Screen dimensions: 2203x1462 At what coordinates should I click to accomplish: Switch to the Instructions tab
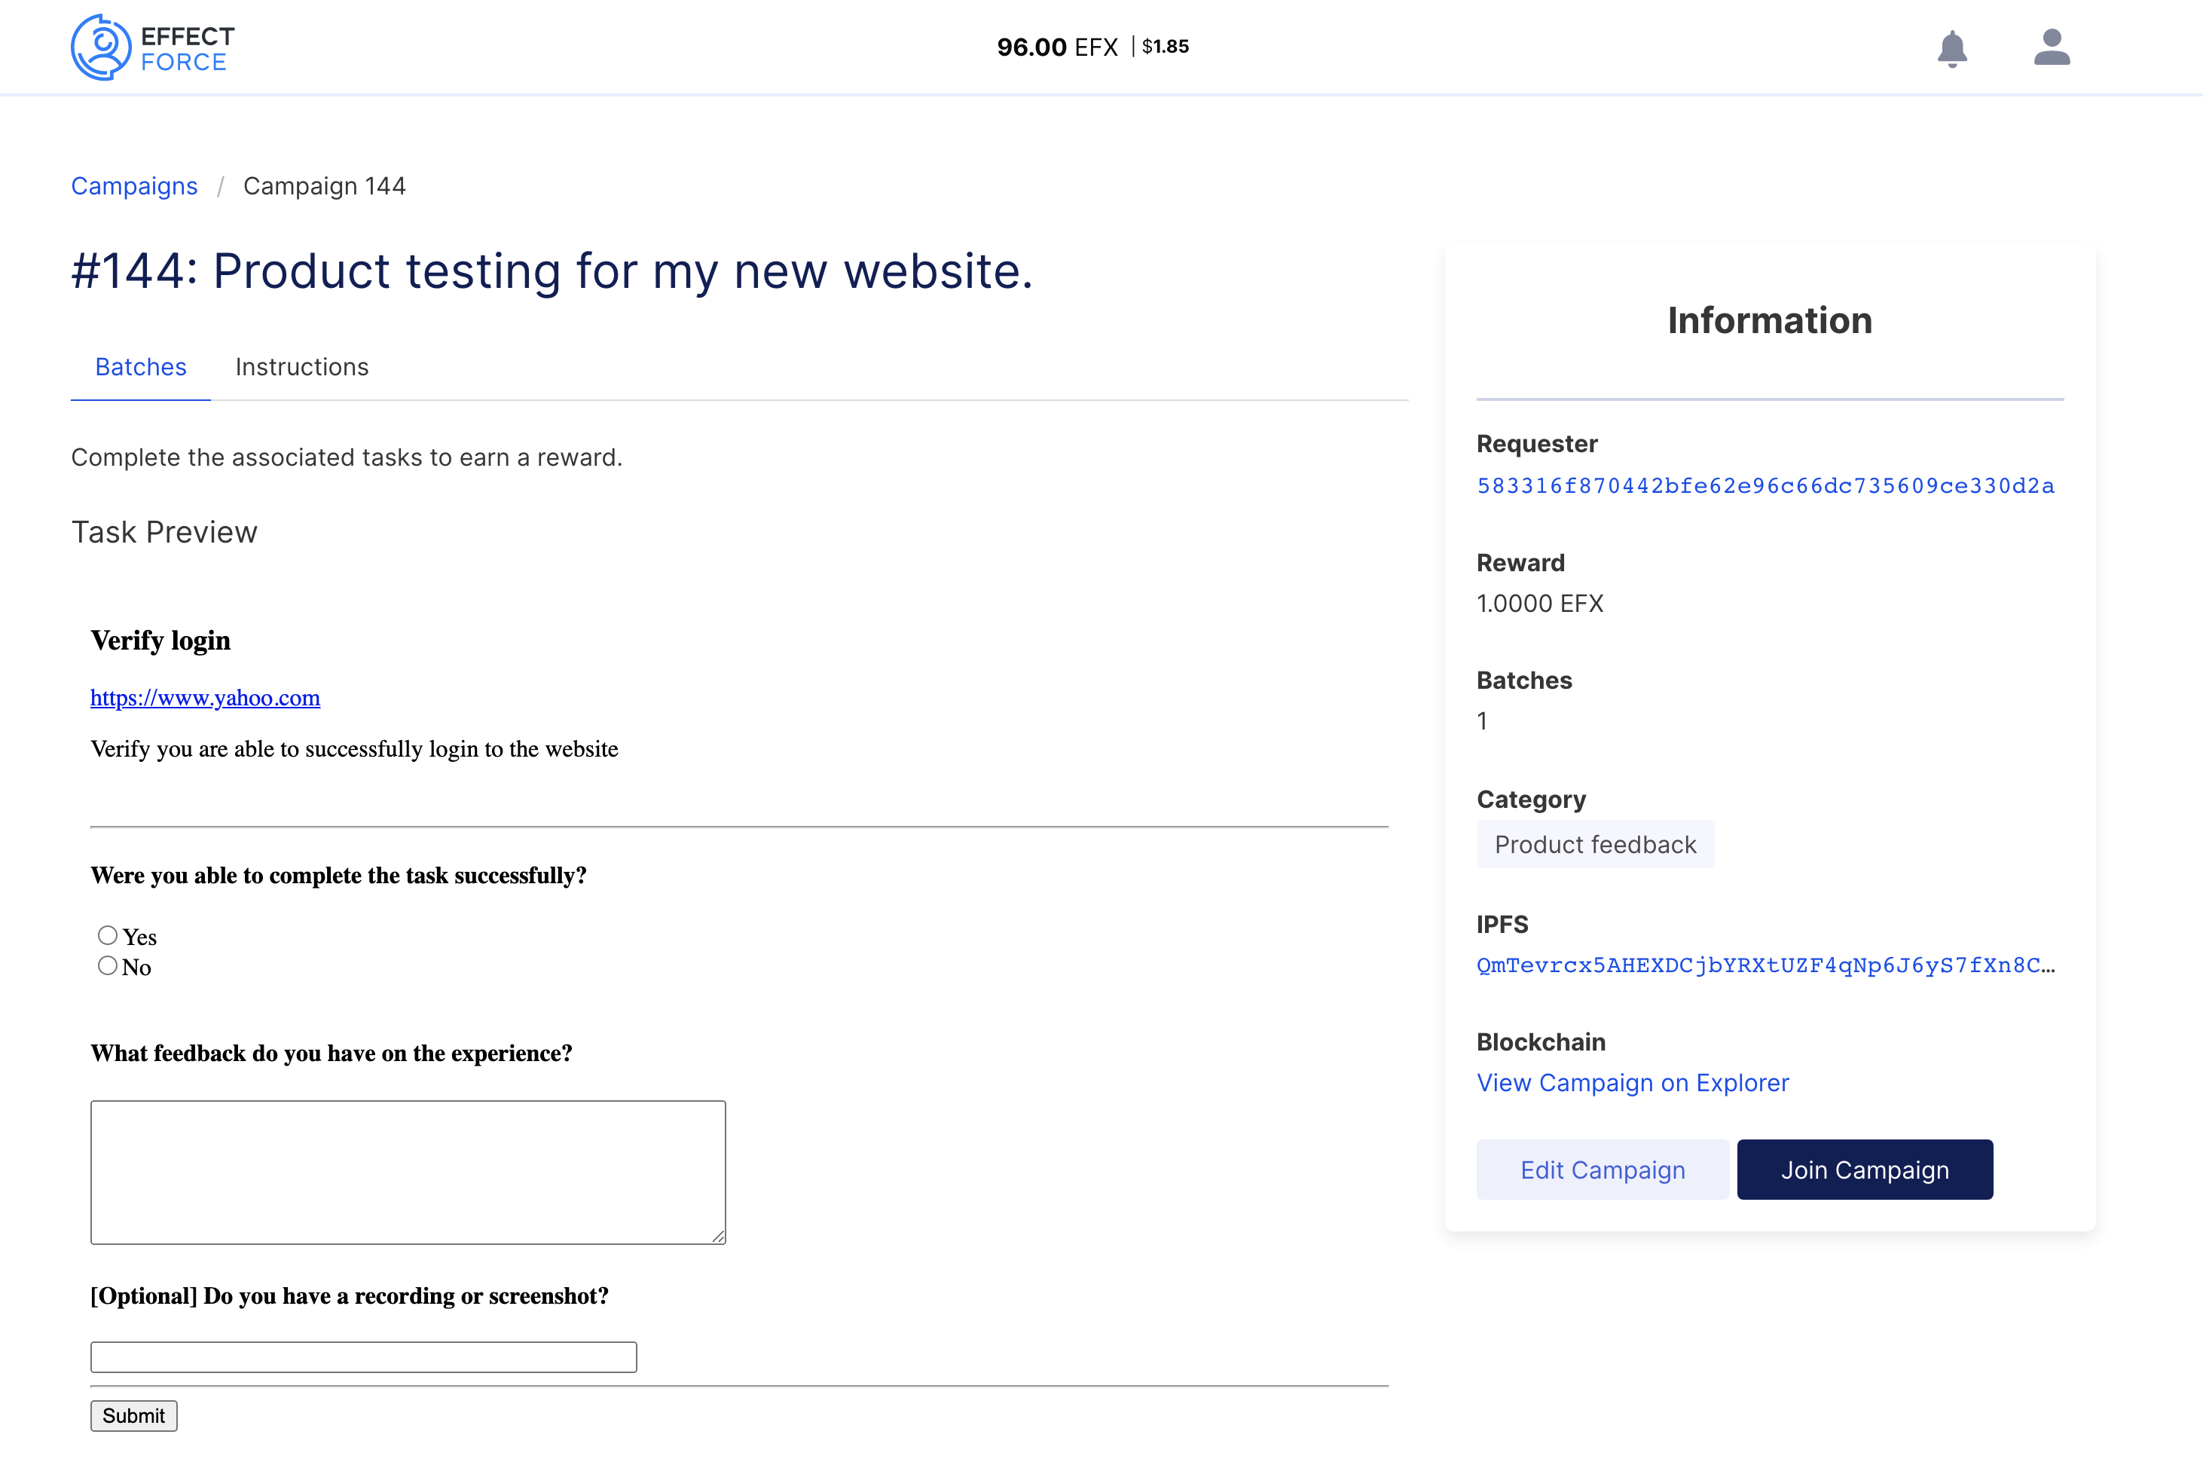(302, 367)
